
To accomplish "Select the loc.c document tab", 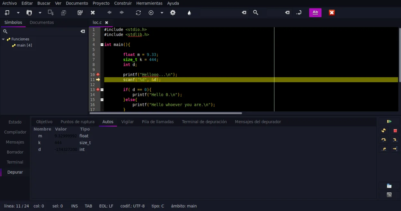I will (97, 23).
